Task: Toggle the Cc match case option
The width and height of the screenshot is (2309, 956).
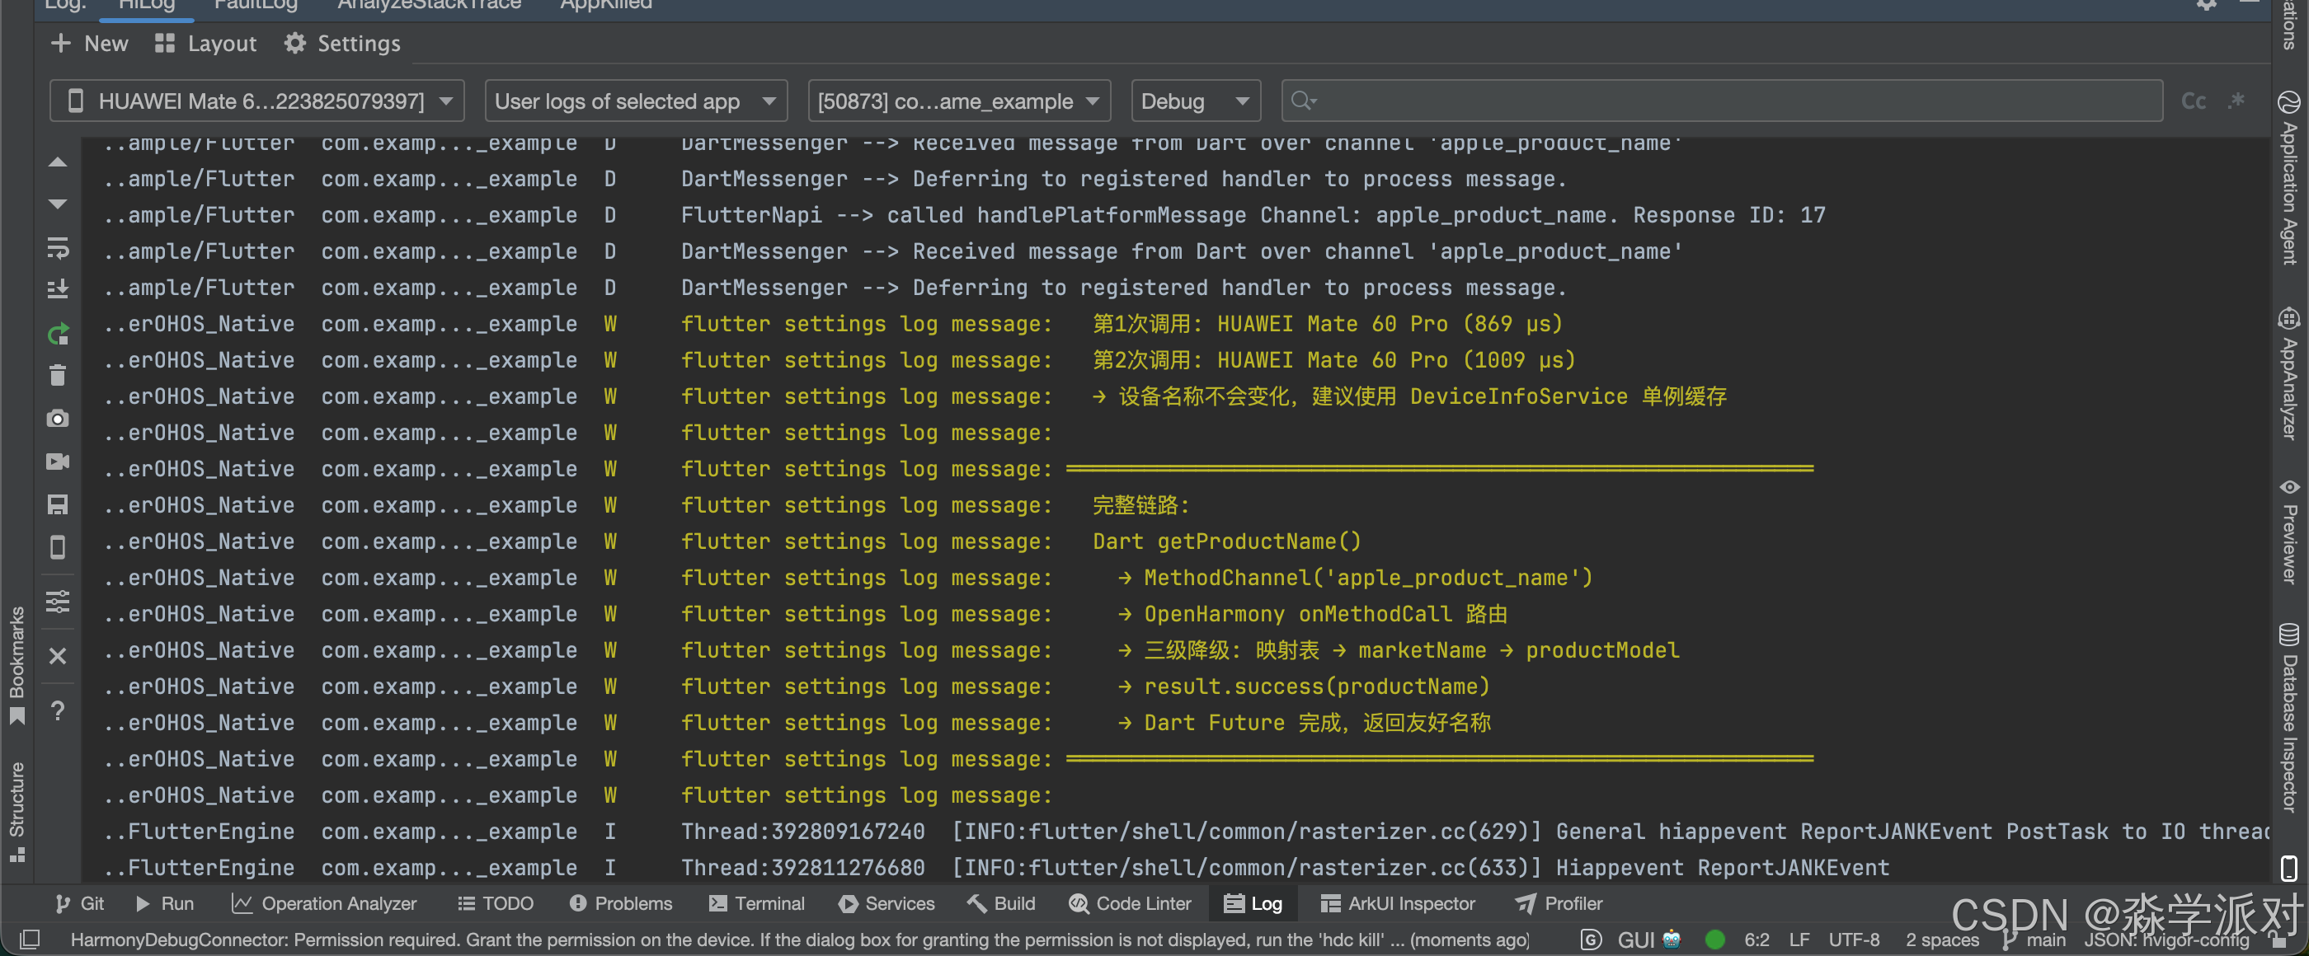Action: (2193, 101)
